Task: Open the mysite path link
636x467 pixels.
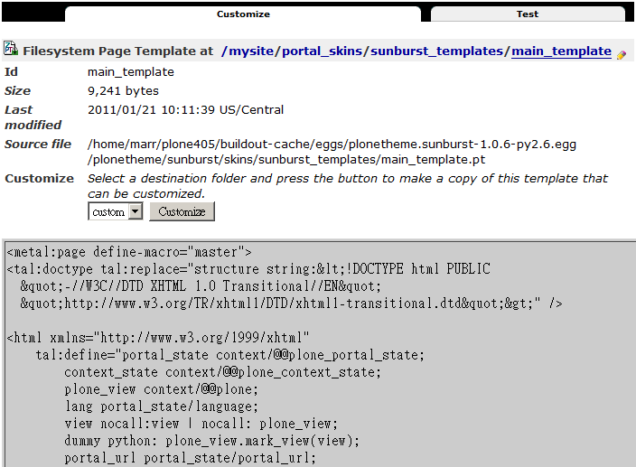Action: click(x=251, y=51)
